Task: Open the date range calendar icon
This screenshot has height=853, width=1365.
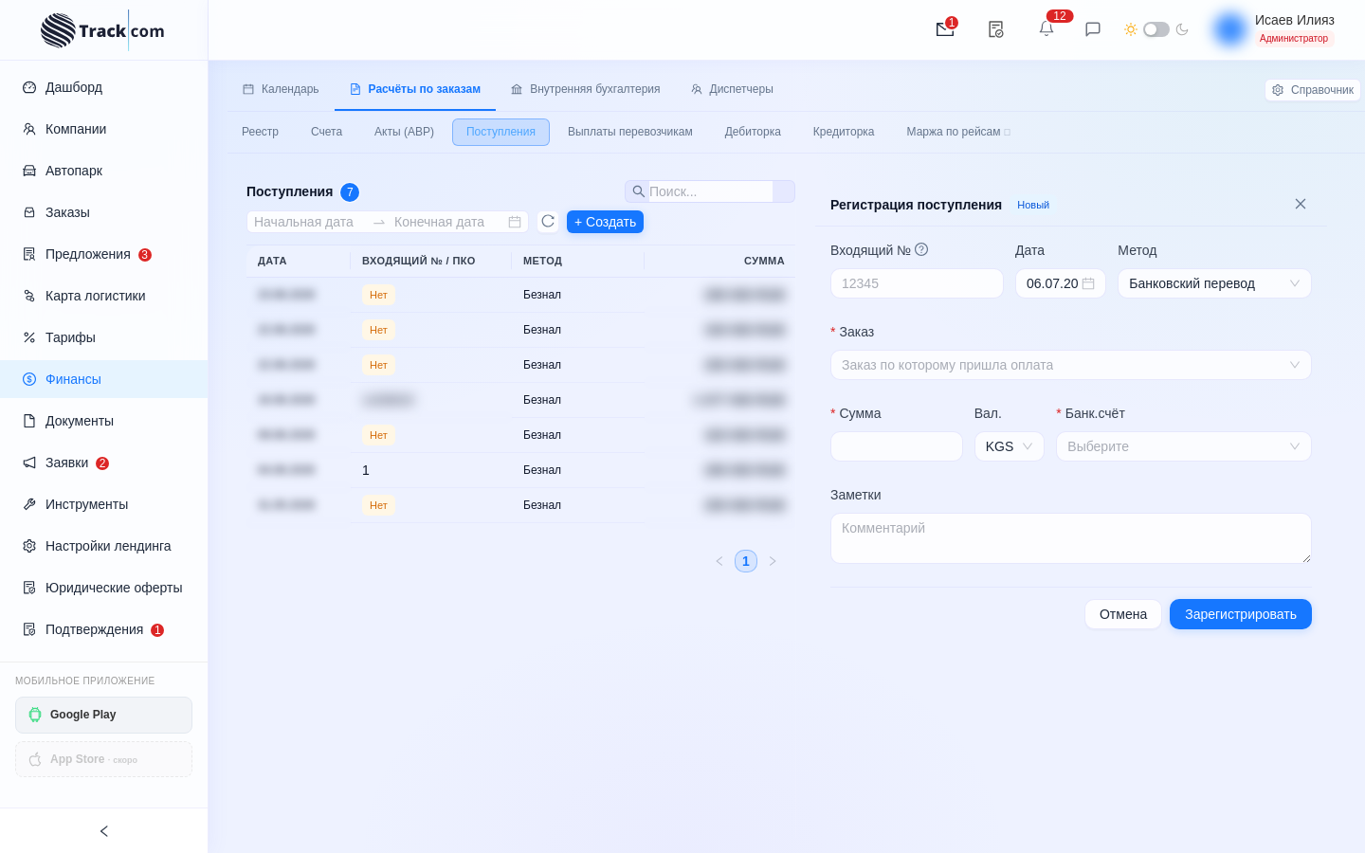Action: 515,222
